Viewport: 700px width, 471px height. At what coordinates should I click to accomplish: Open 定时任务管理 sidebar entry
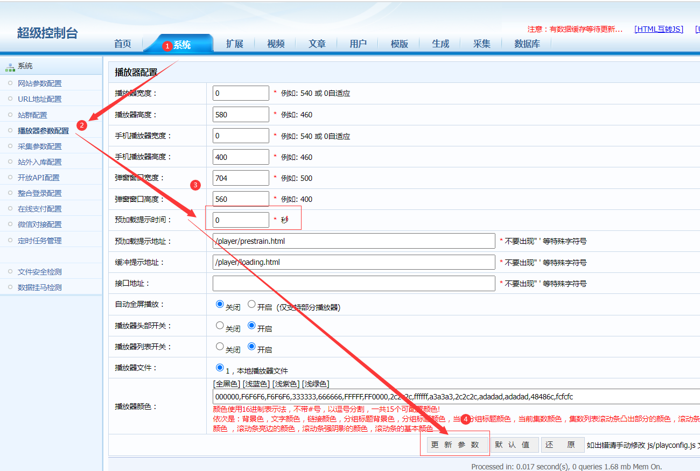click(x=39, y=241)
